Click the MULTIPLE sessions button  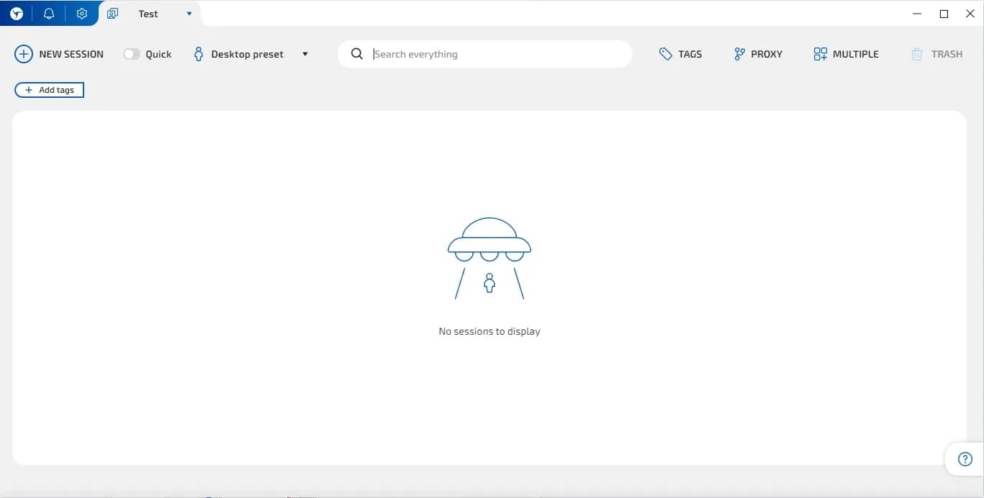coord(846,54)
